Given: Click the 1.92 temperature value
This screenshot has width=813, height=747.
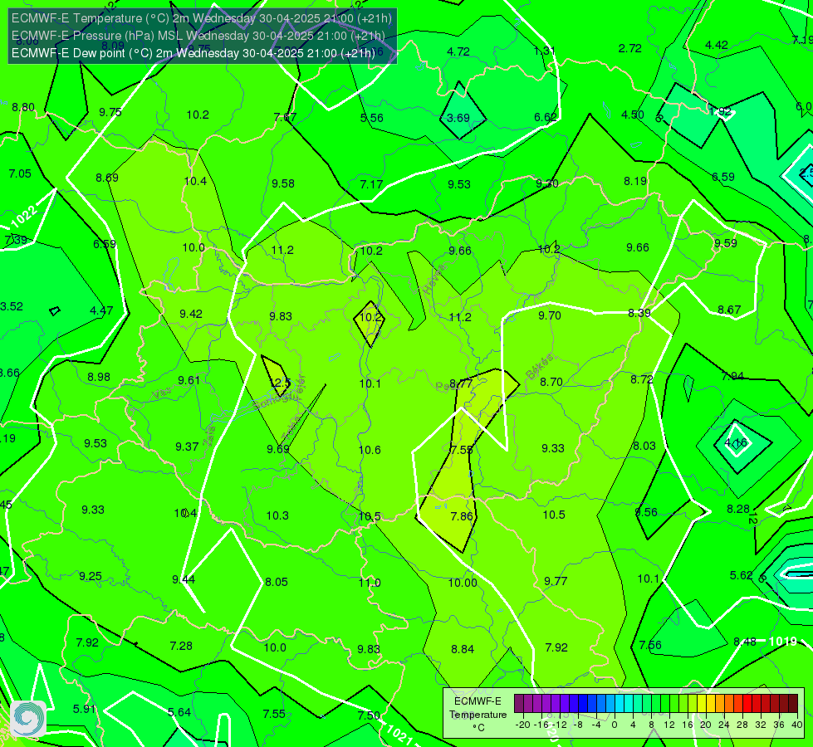Looking at the screenshot, I should coord(720,111).
